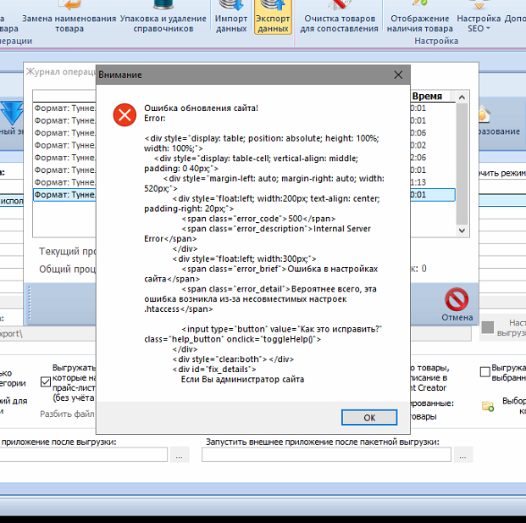Click the пакетной выгрузки application input field
Viewport: 526px width, 523px height.
coord(326,455)
